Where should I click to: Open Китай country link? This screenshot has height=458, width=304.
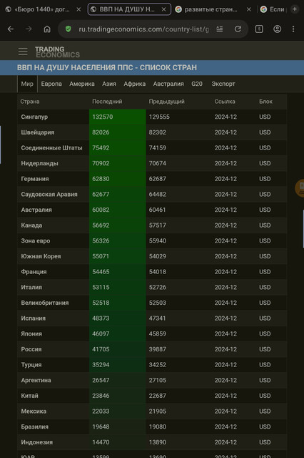(30, 396)
